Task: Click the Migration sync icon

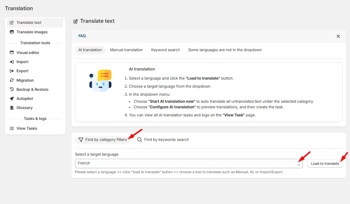Action: coord(12,80)
